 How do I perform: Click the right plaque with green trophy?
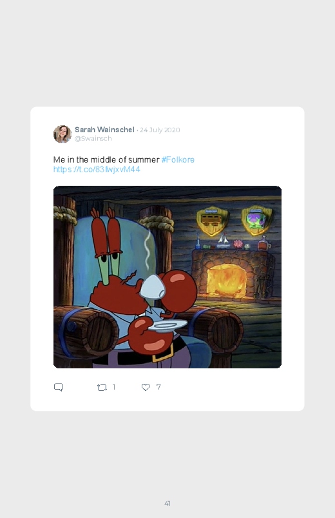(257, 220)
